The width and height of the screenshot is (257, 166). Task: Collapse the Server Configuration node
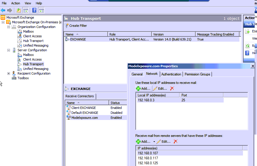point(8,50)
